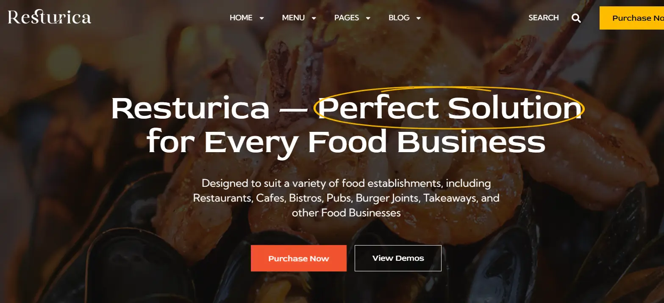Viewport: 664px width, 303px height.
Task: Open the BLOG navigation item
Action: tap(399, 18)
